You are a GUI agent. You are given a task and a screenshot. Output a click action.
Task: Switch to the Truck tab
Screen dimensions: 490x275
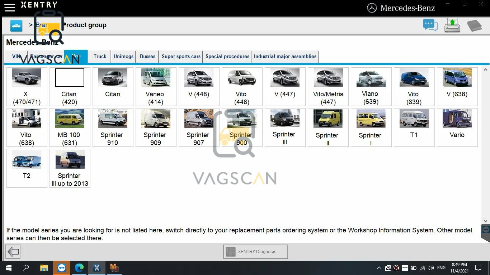click(x=100, y=57)
